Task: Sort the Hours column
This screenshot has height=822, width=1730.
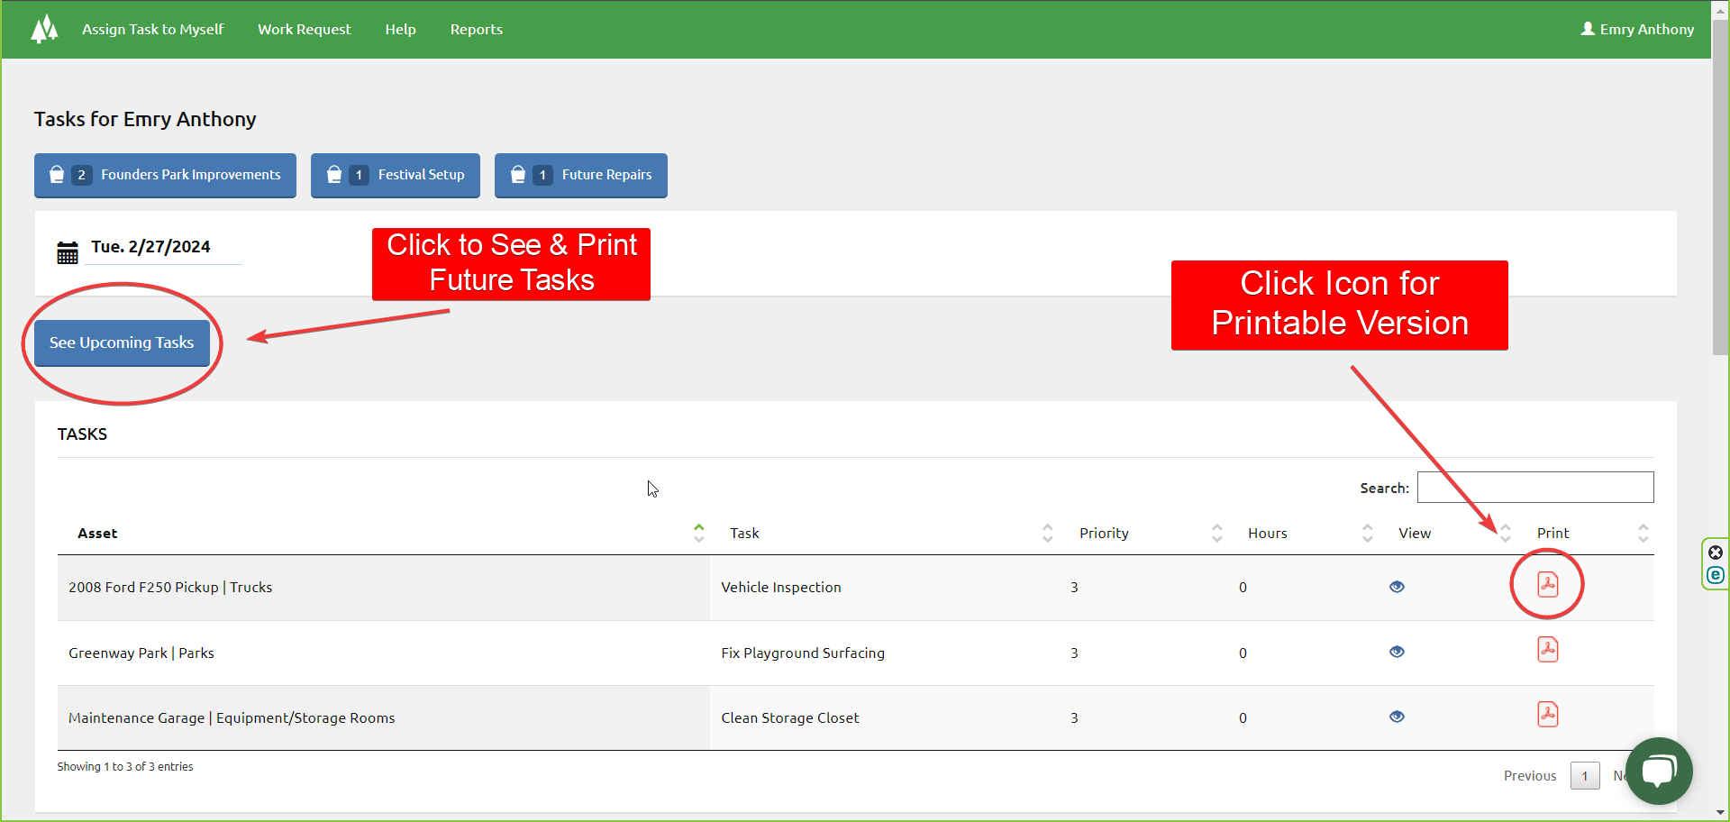Action: pos(1368,533)
